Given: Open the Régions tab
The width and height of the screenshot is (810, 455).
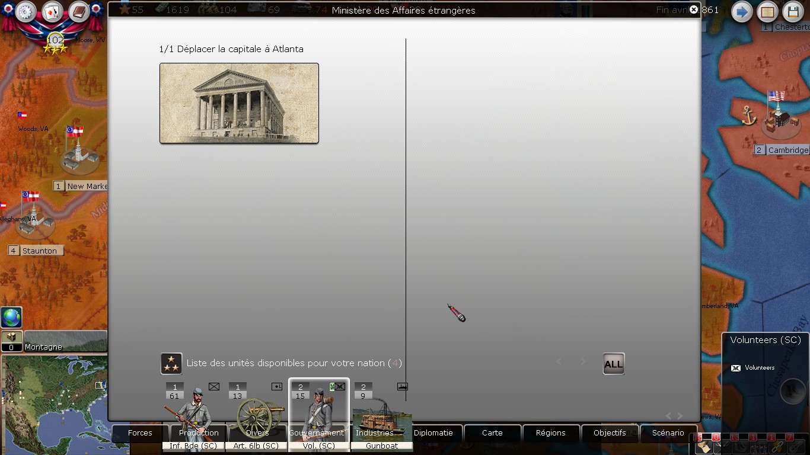Looking at the screenshot, I should [551, 433].
